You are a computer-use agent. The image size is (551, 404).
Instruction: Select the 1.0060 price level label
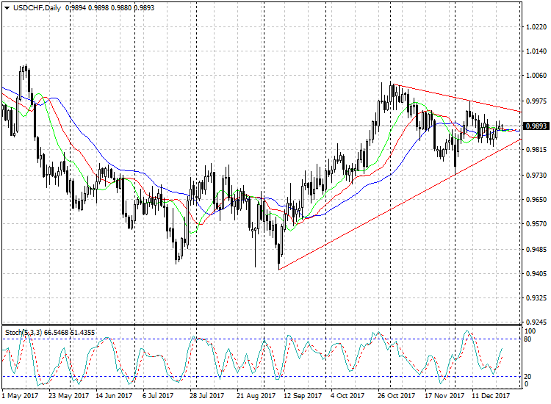[536, 75]
